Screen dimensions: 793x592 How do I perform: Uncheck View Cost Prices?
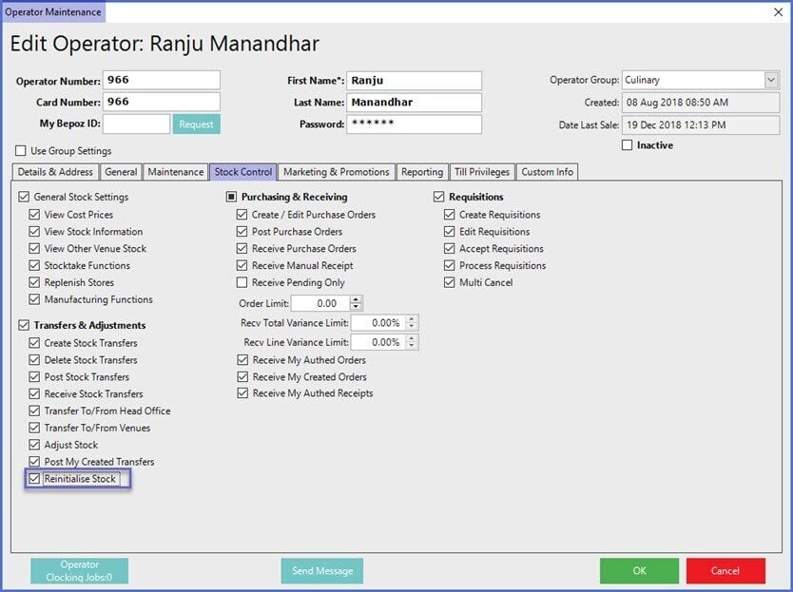pyautogui.click(x=35, y=215)
